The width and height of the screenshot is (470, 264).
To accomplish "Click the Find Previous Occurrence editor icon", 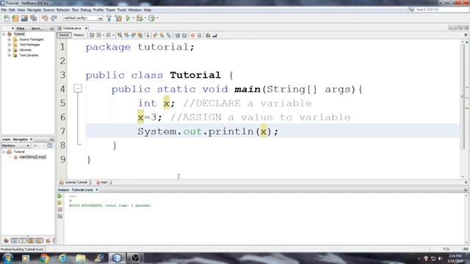I will coord(126,35).
